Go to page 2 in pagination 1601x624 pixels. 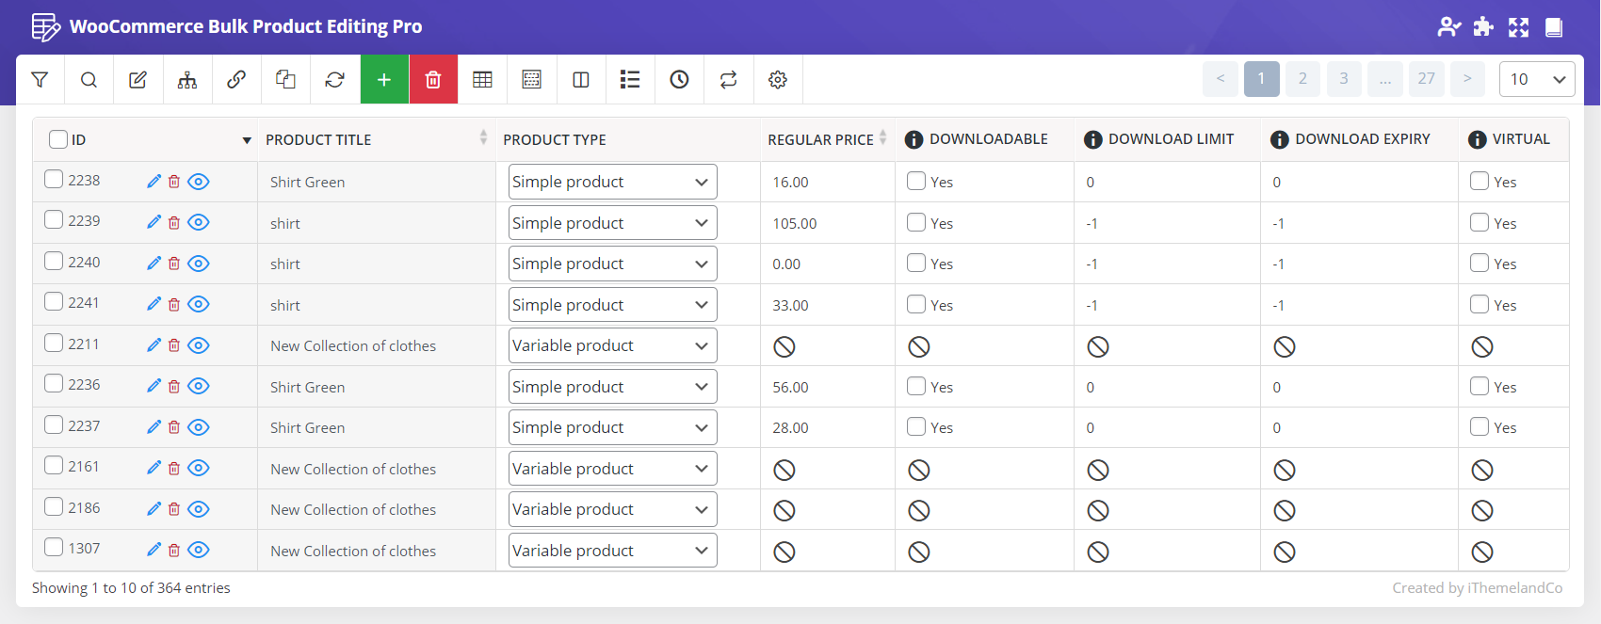coord(1302,79)
